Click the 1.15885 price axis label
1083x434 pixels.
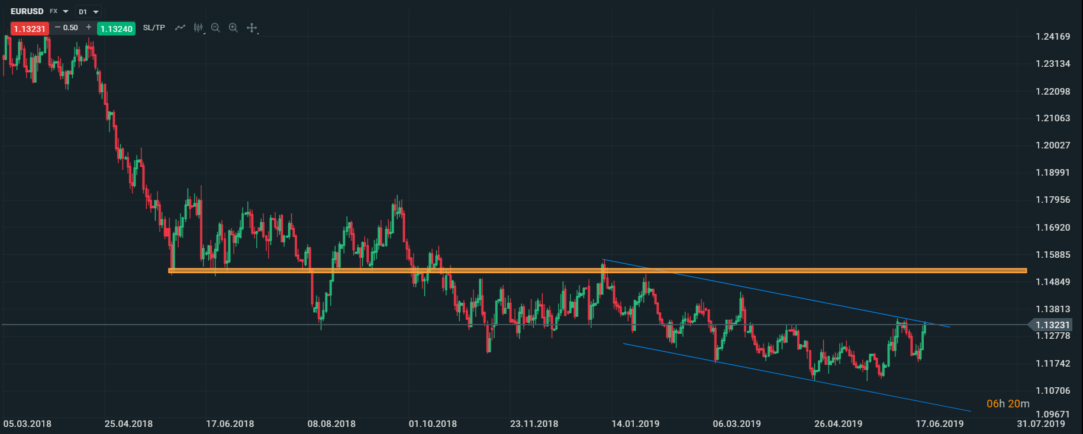[1053, 255]
